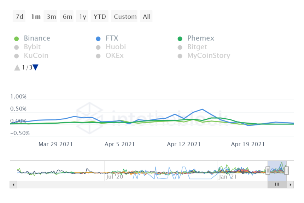Show the MyCoinStory series
Viewport: 304px width, 203px height.
point(208,56)
